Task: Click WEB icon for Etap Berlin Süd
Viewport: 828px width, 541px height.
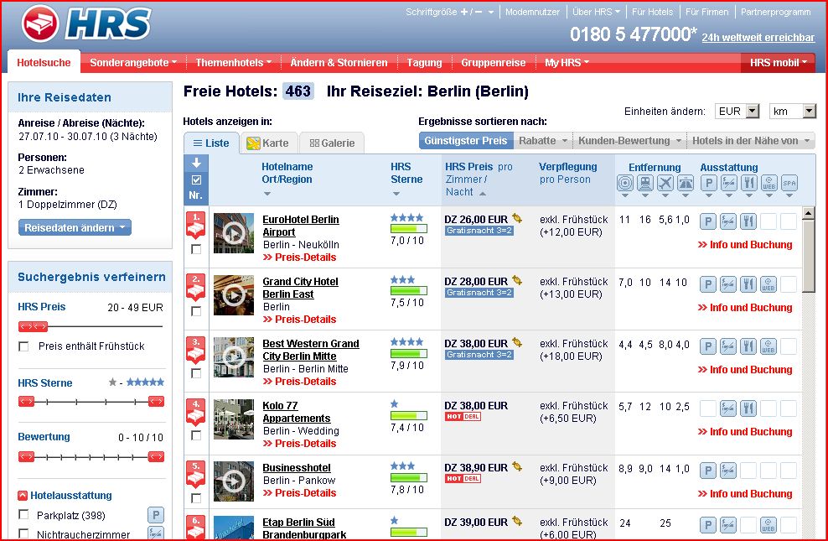Action: click(x=768, y=524)
